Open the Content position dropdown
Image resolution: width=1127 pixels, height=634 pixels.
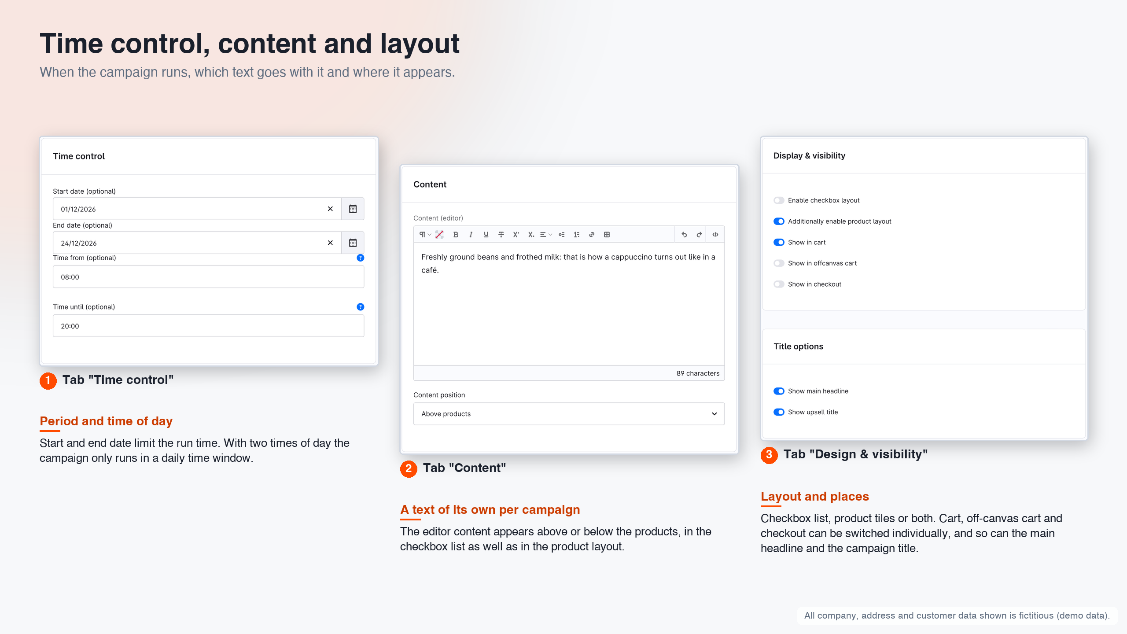coord(569,414)
